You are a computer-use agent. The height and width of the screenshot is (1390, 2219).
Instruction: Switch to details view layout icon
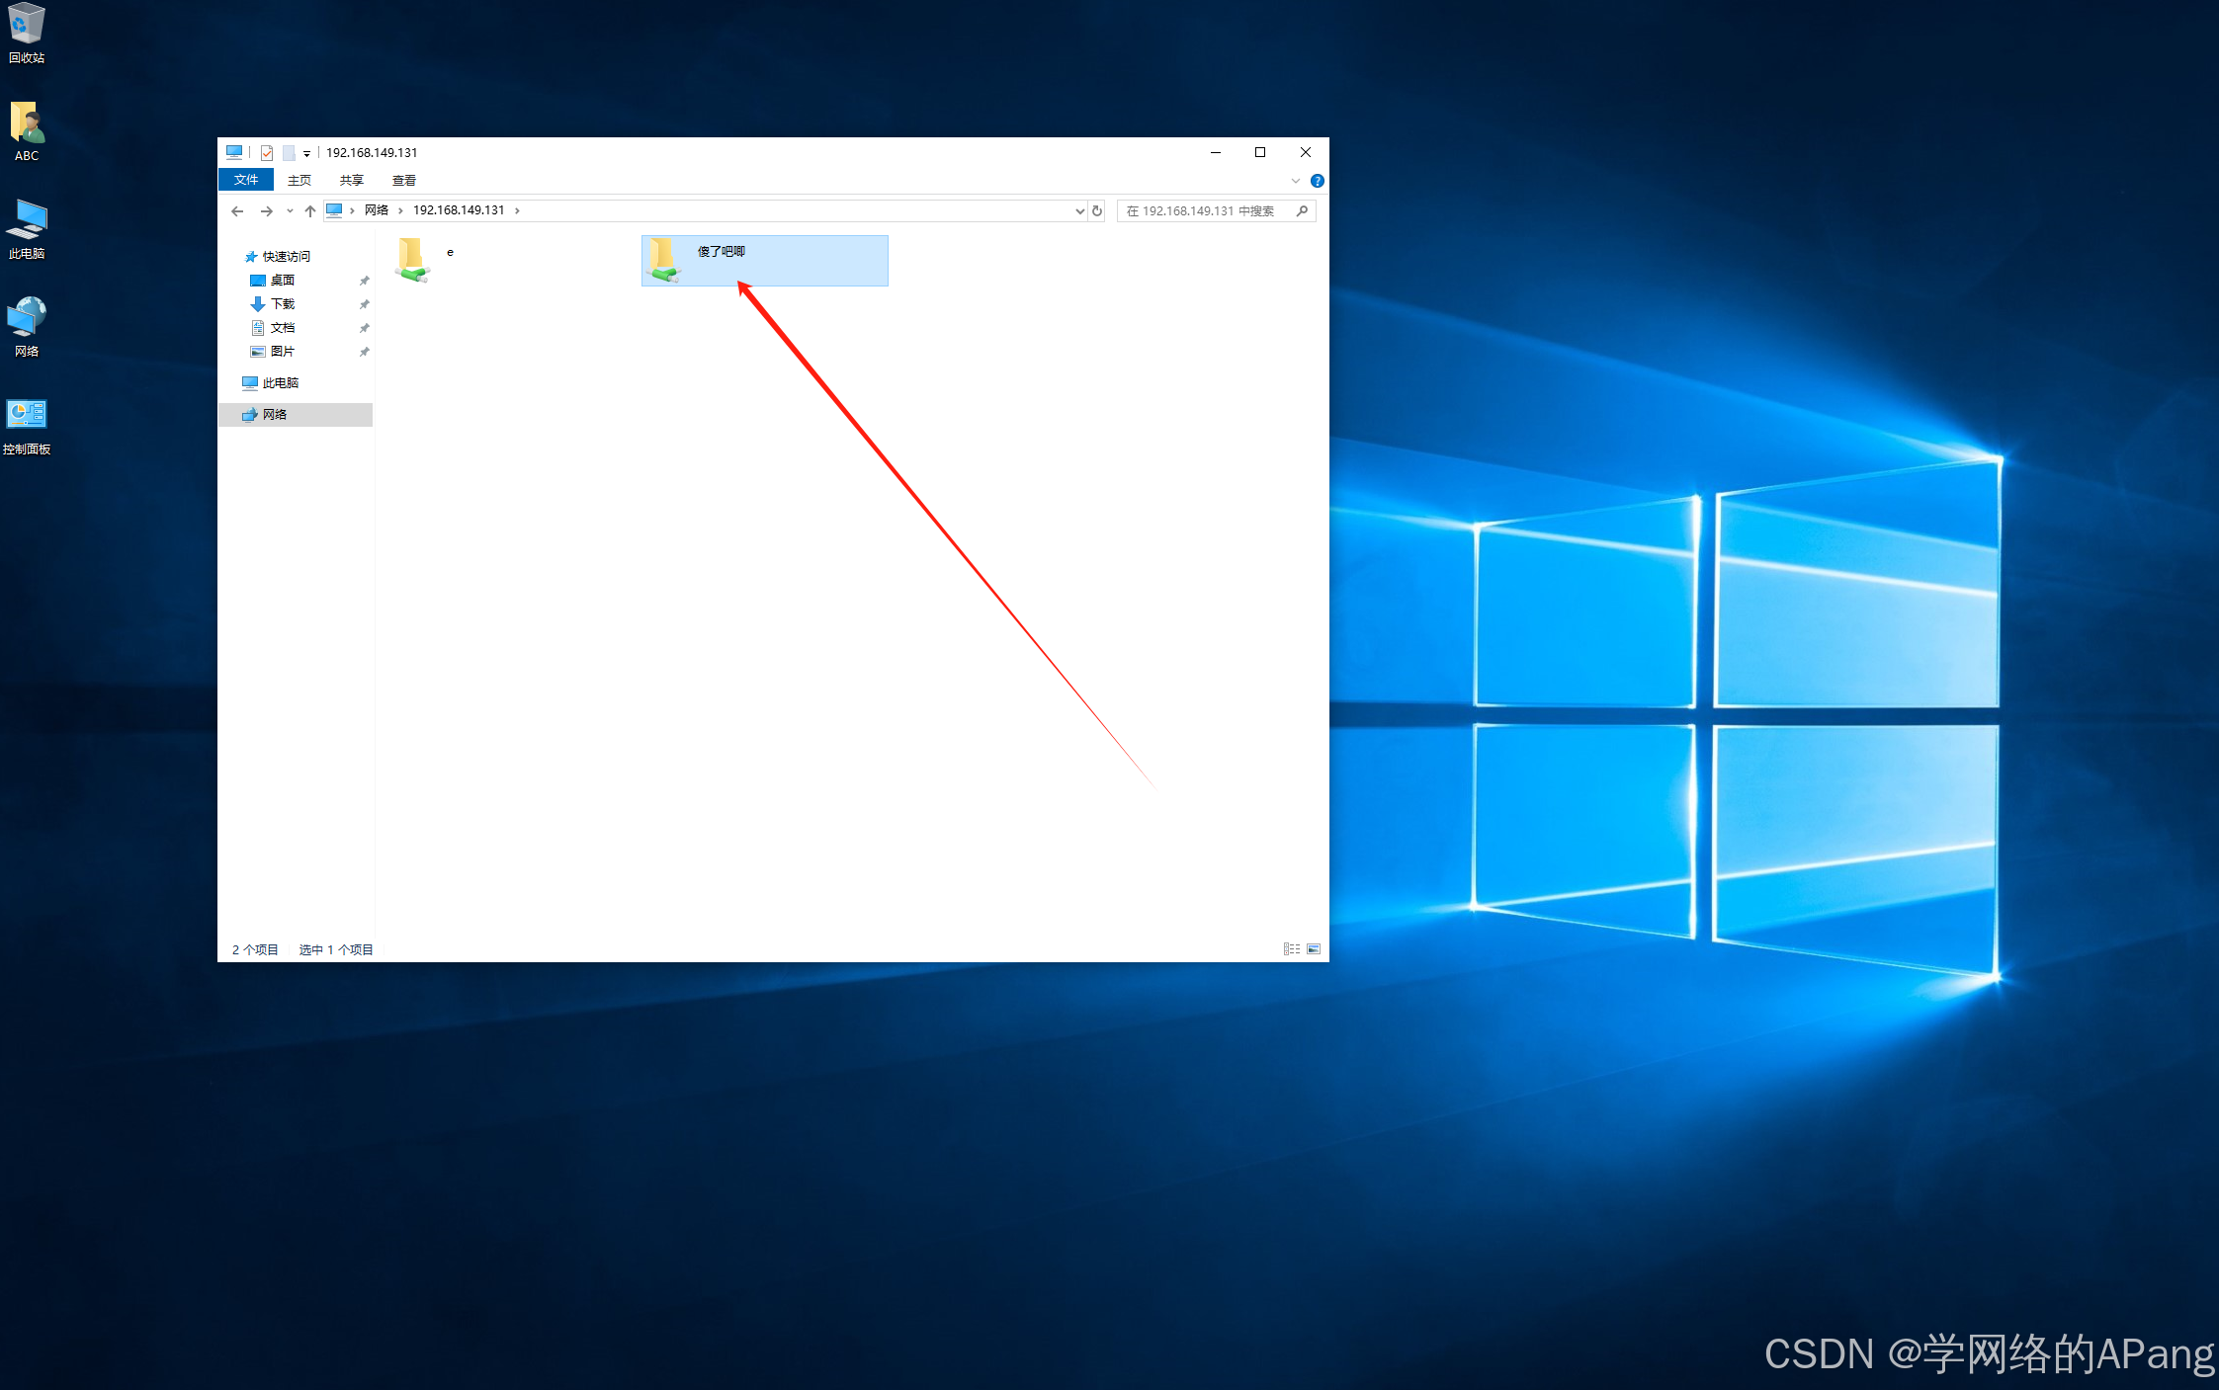point(1291,949)
